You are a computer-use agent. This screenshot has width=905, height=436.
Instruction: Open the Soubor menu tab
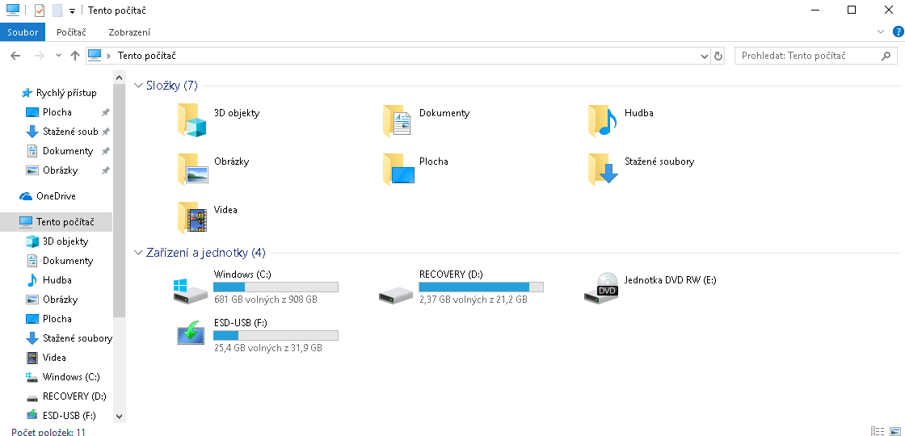coord(23,32)
